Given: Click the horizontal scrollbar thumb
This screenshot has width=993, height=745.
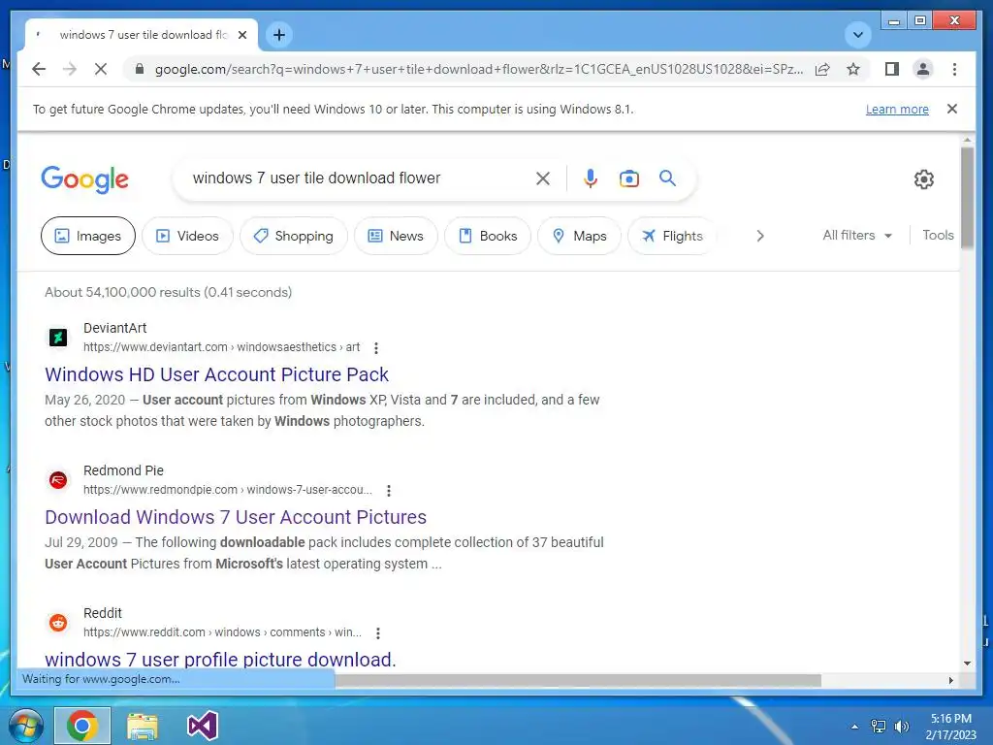Looking at the screenshot, I should (578, 680).
